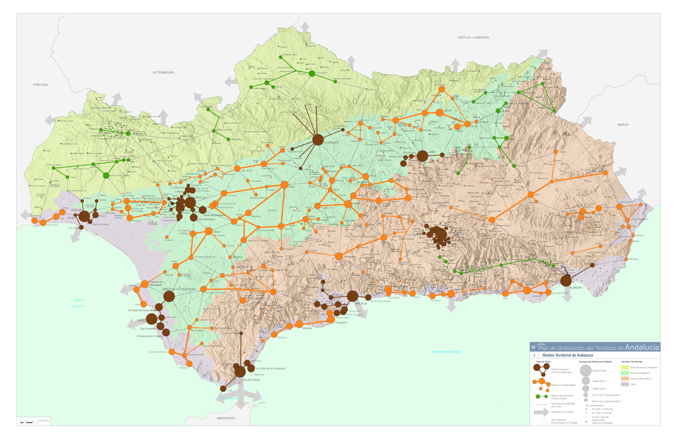Select the CEUTA label
This screenshot has width=677, height=435.
[262, 403]
